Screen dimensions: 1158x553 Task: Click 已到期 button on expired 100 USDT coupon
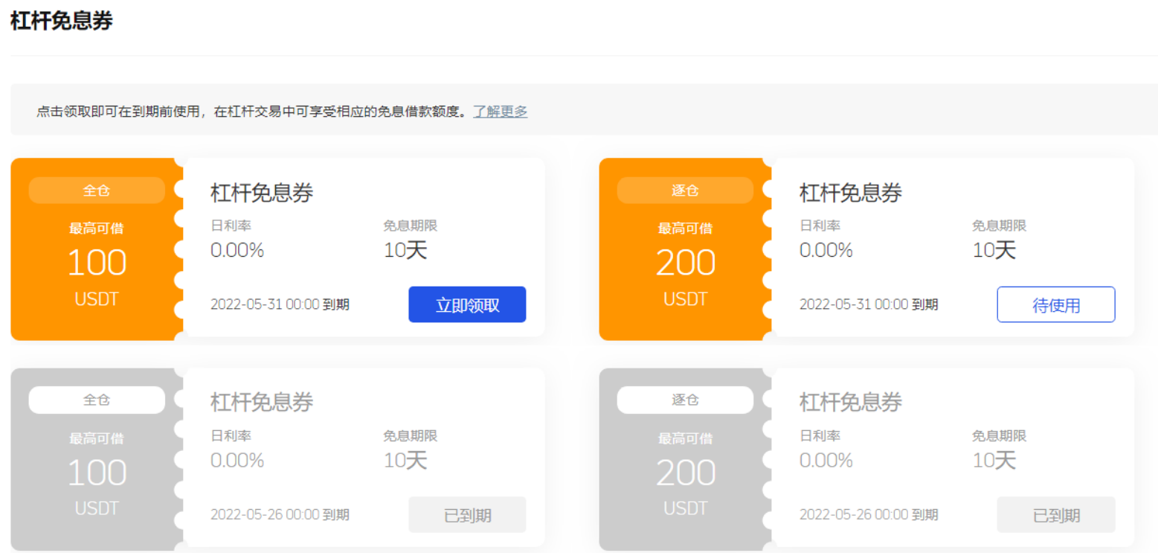click(x=467, y=515)
